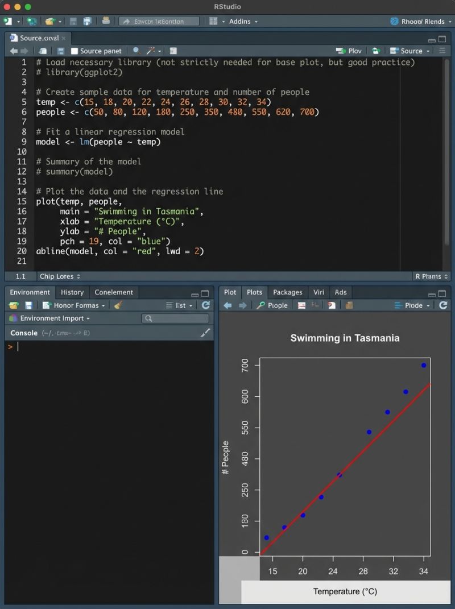
Task: Click the code tools magic wand icon
Action: (151, 51)
